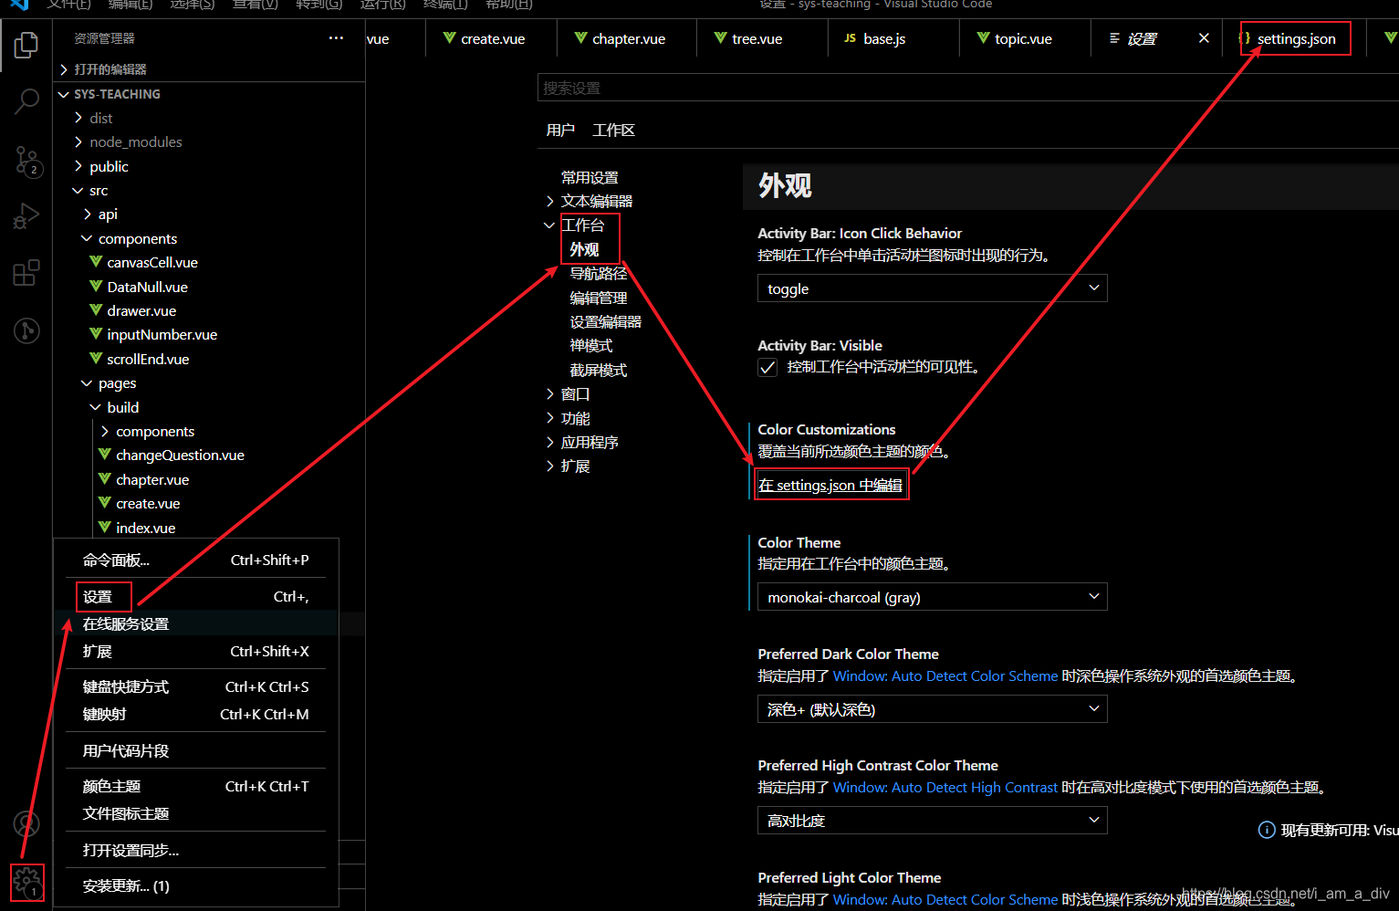
Task: Open Icon Click Behavior toggle dropdown
Action: pos(932,288)
